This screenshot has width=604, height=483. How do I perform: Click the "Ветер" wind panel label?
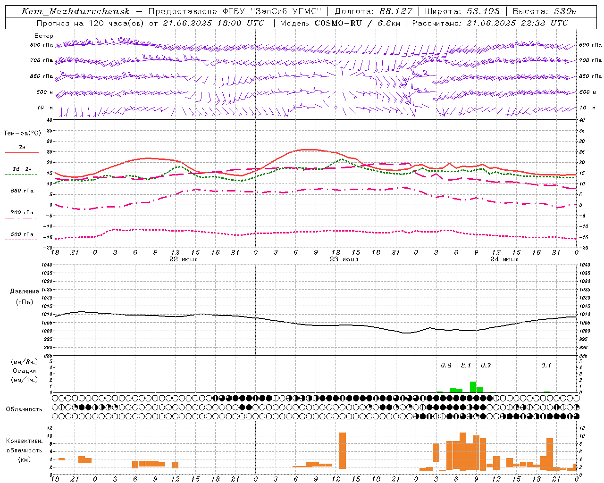click(x=44, y=36)
